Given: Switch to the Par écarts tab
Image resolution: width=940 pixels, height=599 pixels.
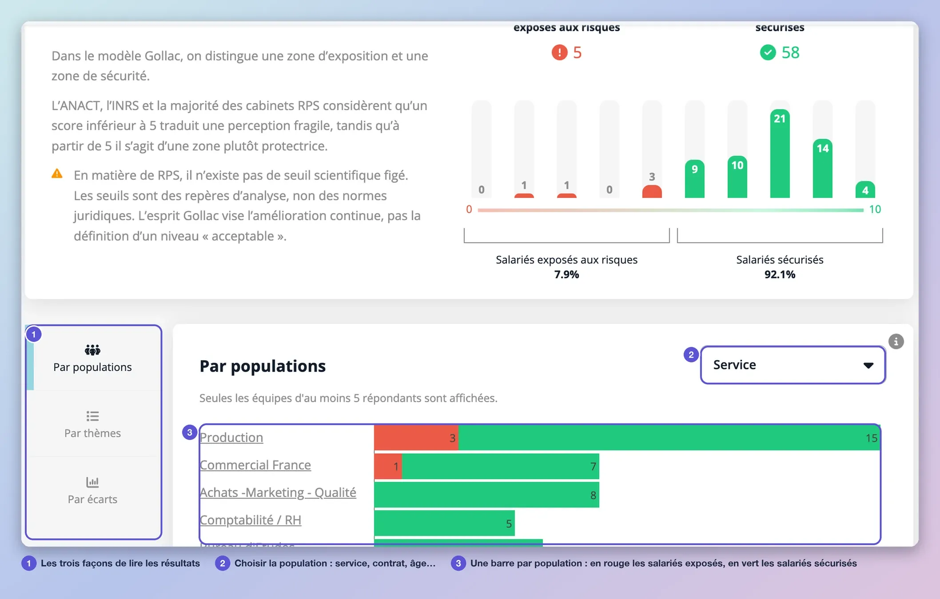Looking at the screenshot, I should click(x=92, y=490).
